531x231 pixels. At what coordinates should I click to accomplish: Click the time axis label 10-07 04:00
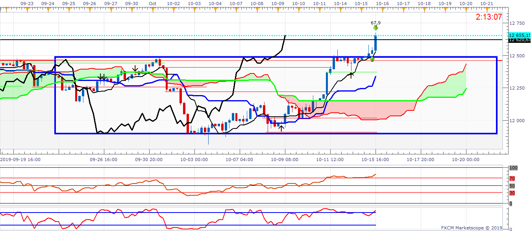tap(239, 159)
